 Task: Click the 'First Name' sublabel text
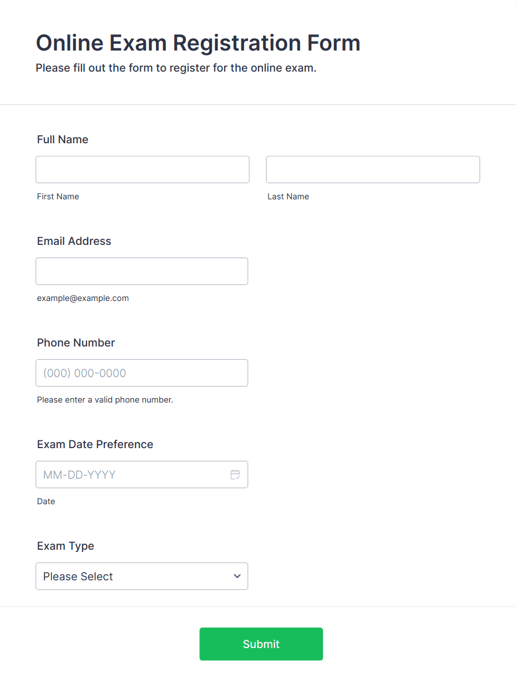point(58,197)
